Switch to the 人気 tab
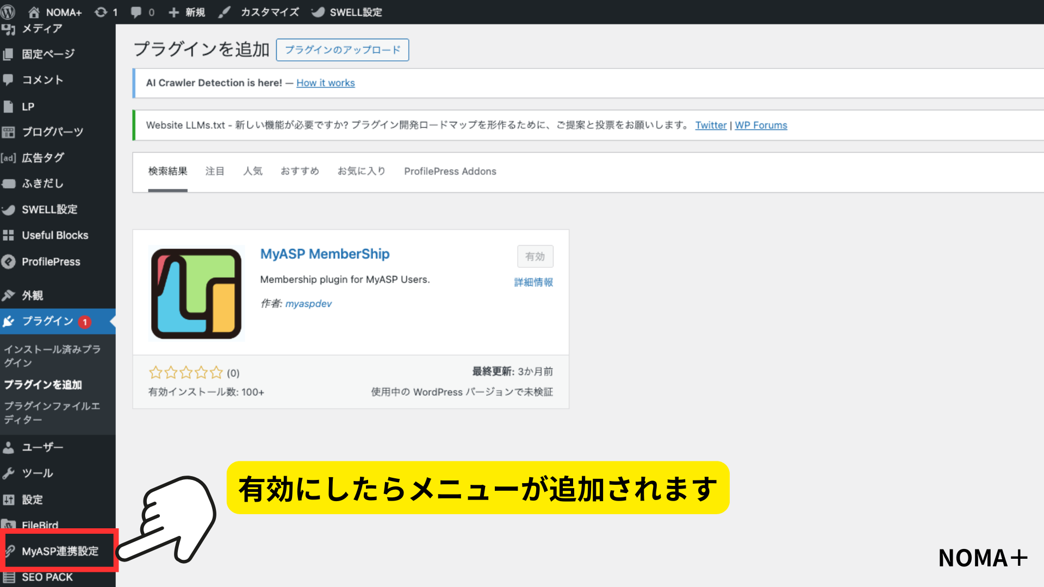This screenshot has height=587, width=1044. coord(253,171)
